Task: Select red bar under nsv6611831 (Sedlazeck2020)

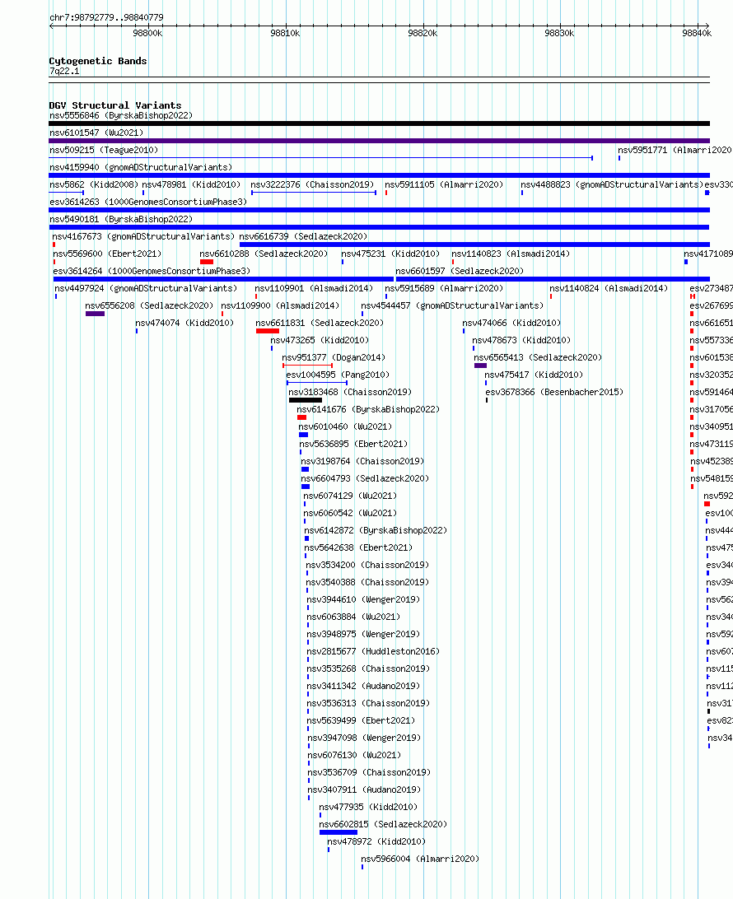Action: [268, 331]
